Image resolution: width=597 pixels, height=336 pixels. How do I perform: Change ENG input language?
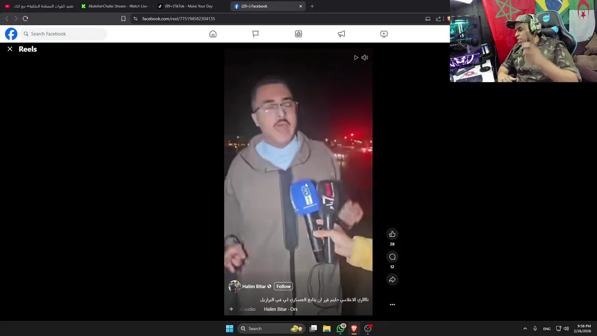(547, 329)
